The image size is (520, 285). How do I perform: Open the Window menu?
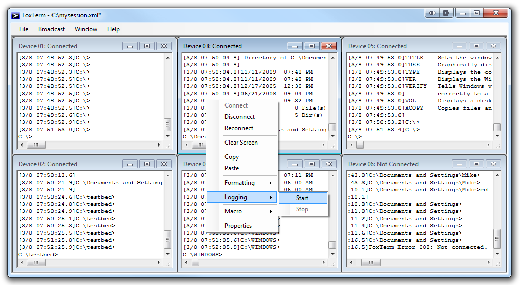pyautogui.click(x=86, y=29)
